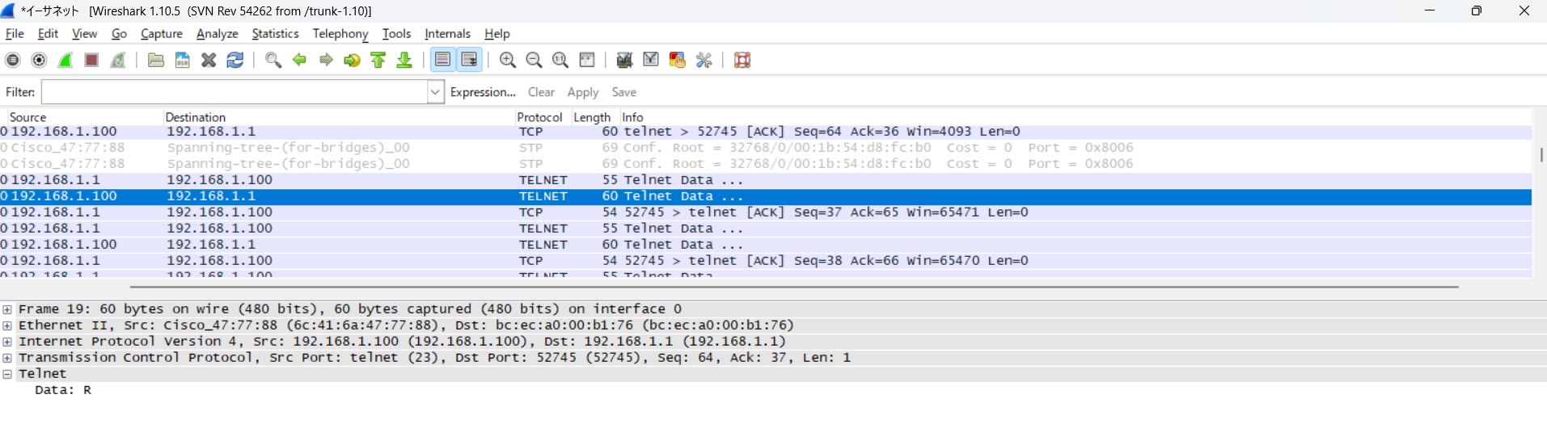Open a capture file
The height and width of the screenshot is (424, 1547).
point(156,61)
